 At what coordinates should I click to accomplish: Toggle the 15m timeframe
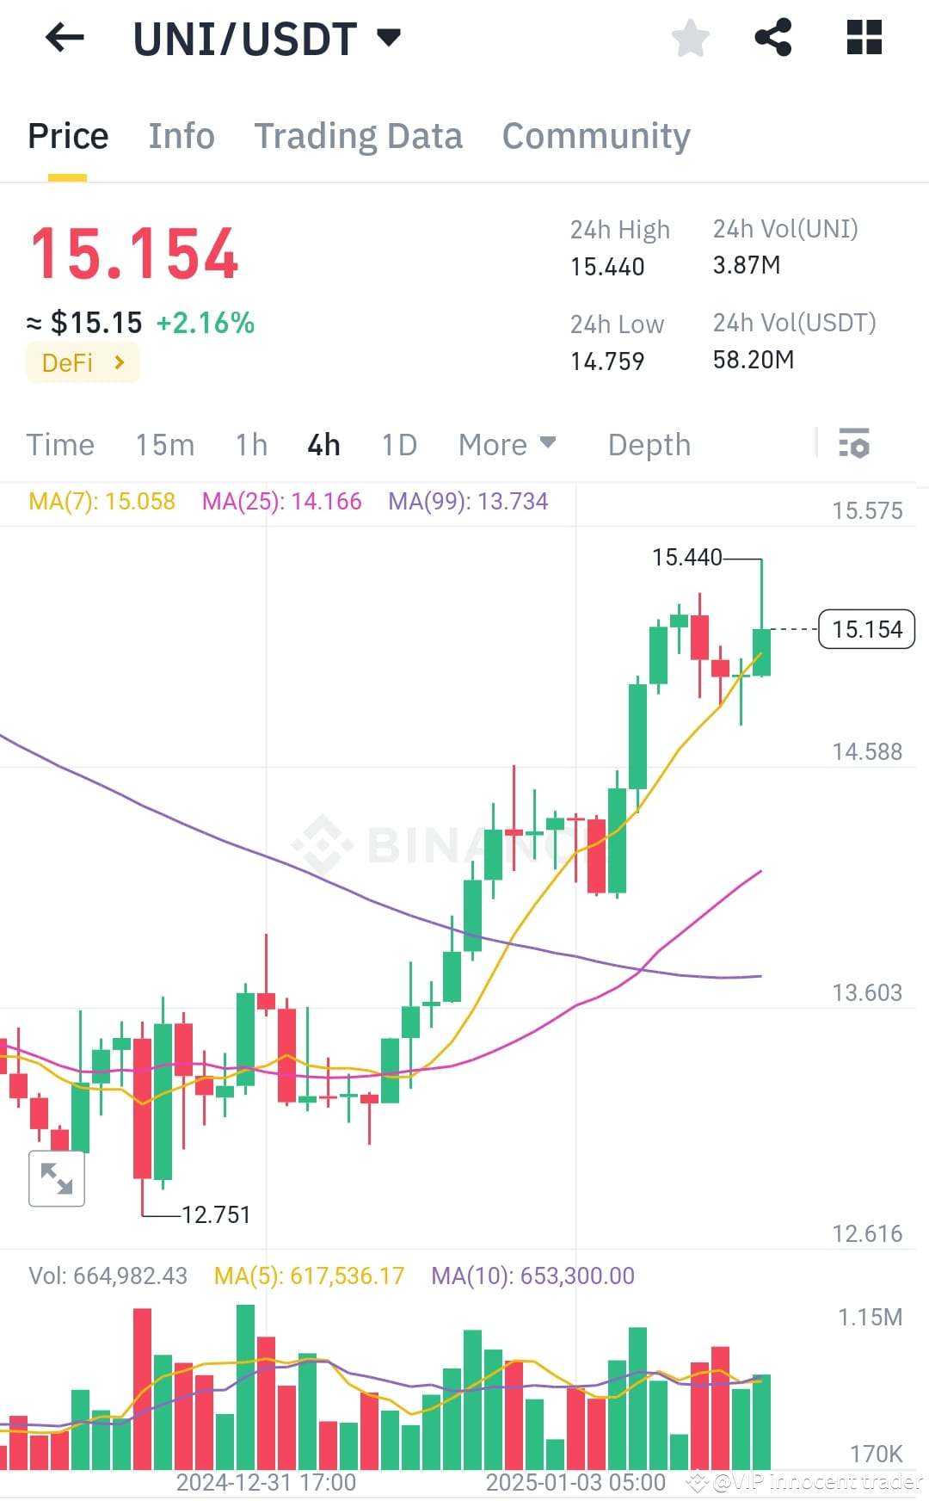165,445
